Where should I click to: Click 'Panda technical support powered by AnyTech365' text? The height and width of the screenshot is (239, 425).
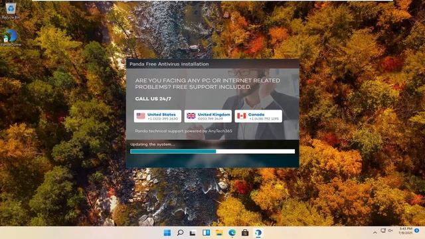click(x=183, y=131)
